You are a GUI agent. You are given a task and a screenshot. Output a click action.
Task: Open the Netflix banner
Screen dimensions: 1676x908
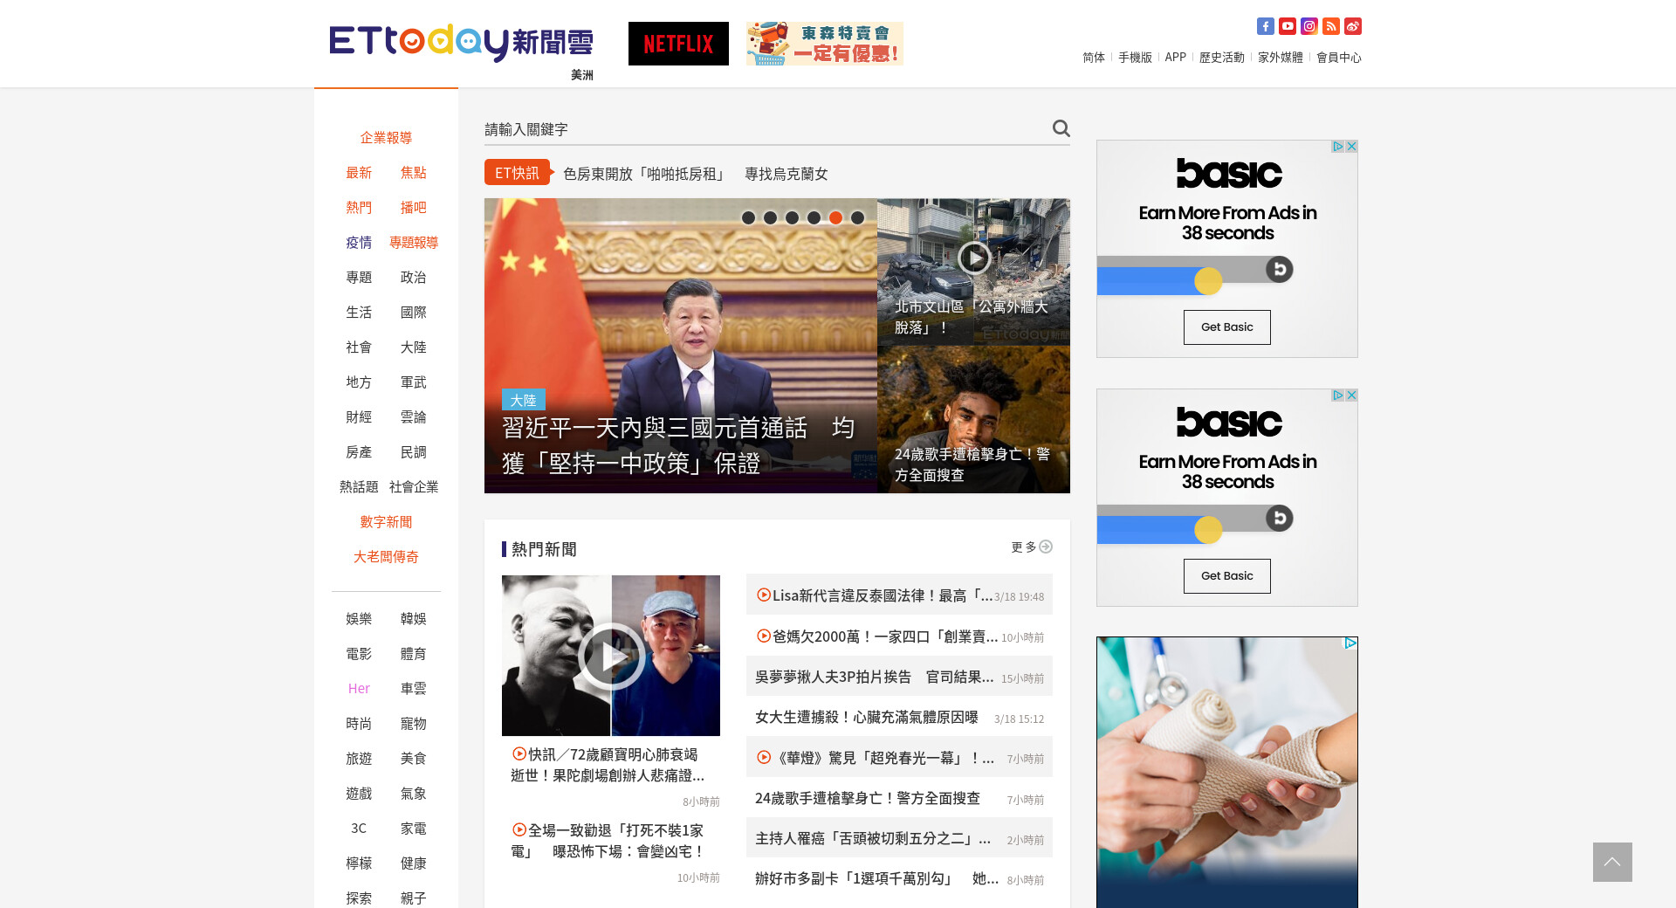click(678, 44)
